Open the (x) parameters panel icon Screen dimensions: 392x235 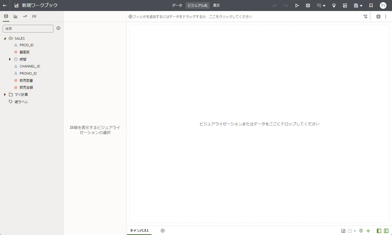tap(34, 16)
